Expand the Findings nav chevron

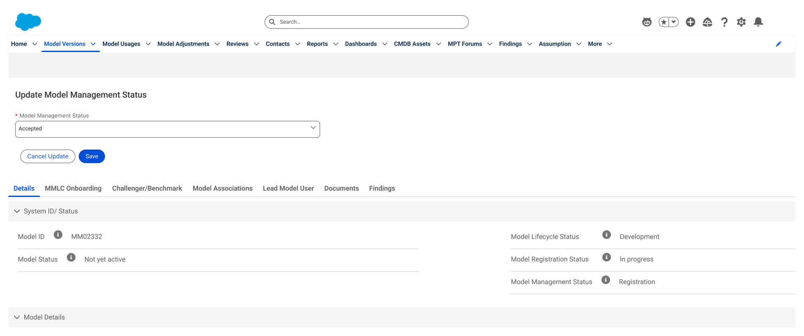pyautogui.click(x=530, y=44)
